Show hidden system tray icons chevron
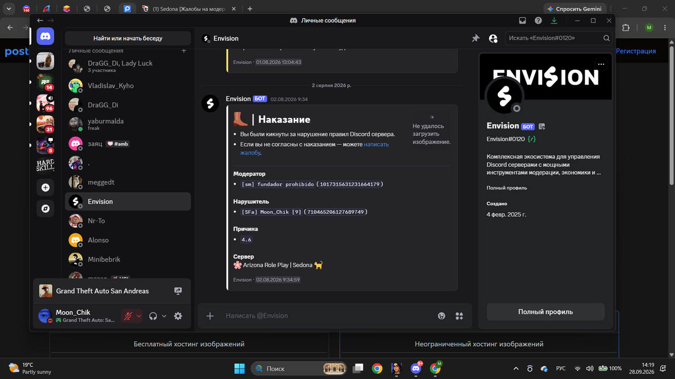Viewport: 675px width, 379px height. point(516,368)
